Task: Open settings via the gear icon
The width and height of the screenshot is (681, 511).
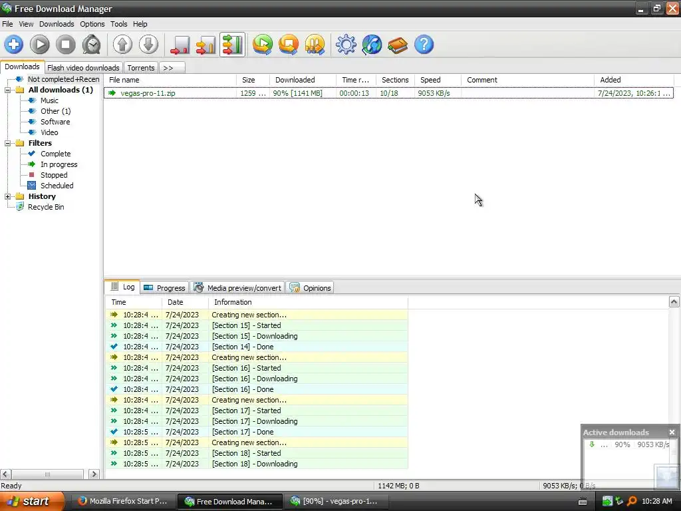Action: pyautogui.click(x=346, y=45)
